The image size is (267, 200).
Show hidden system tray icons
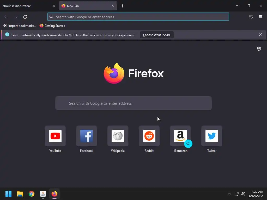coord(229,194)
